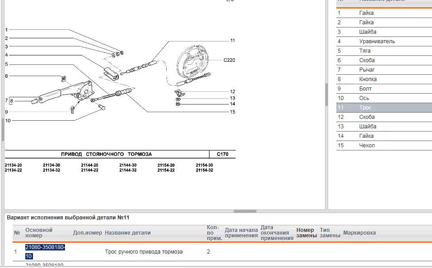Click callout number 5 in diagram
Screen dimensions: 432x268
[6, 64]
